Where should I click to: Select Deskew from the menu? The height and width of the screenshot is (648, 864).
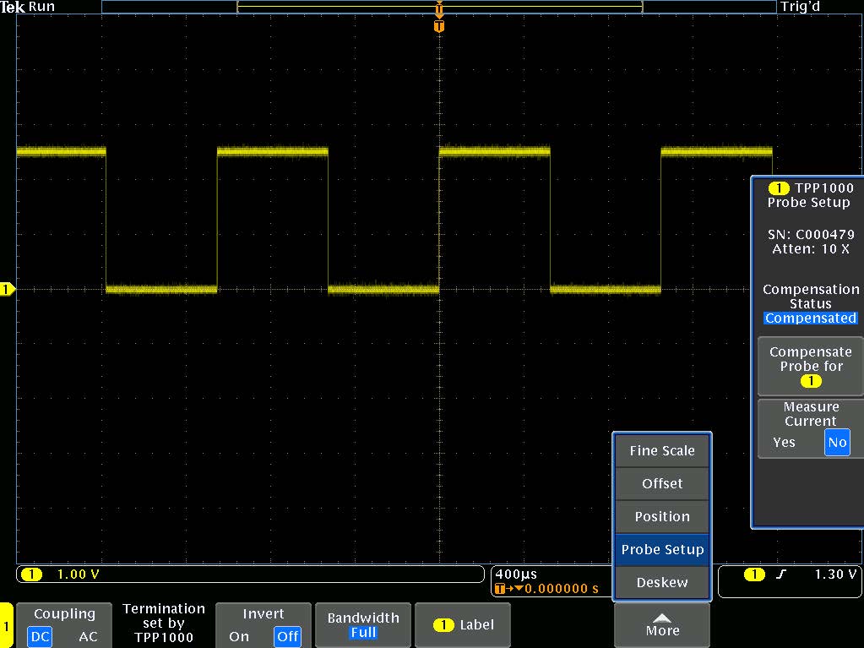point(661,582)
